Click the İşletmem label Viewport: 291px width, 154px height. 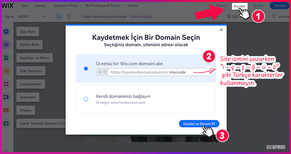tap(28, 97)
